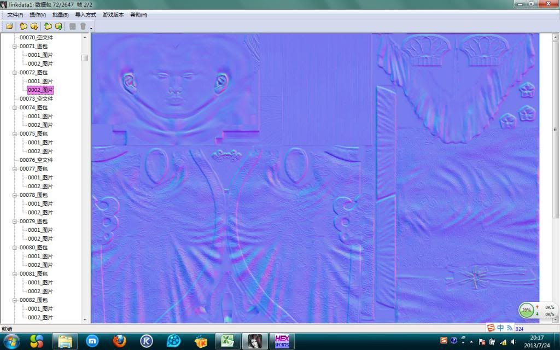The width and height of the screenshot is (560, 350).
Task: Click the open file folder toolbar icon
Action: tap(9, 26)
